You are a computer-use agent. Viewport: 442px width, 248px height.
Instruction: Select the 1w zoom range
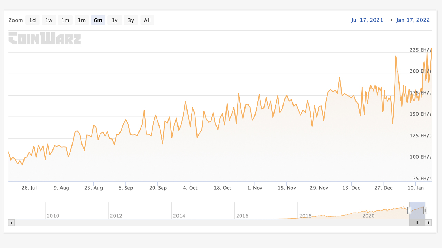pyautogui.click(x=49, y=20)
